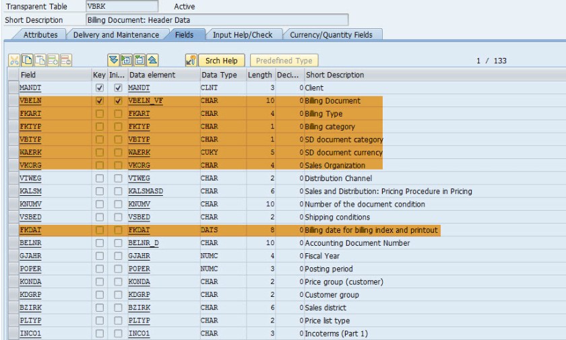Open the KALSMASD data element link
The width and height of the screenshot is (566, 340).
[146, 191]
